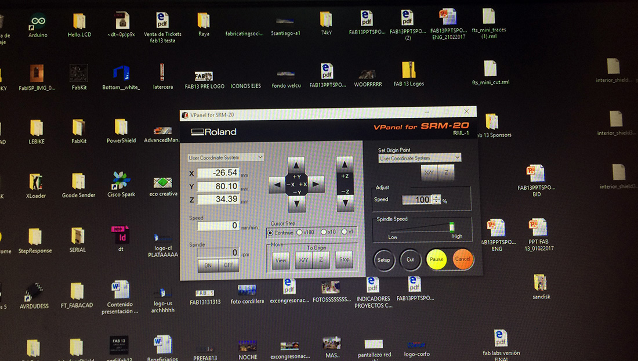The image size is (638, 361).
Task: Open the Set Origin Point coordinate dropdown
Action: click(419, 158)
